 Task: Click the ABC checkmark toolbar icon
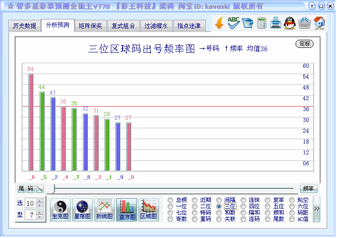[234, 23]
